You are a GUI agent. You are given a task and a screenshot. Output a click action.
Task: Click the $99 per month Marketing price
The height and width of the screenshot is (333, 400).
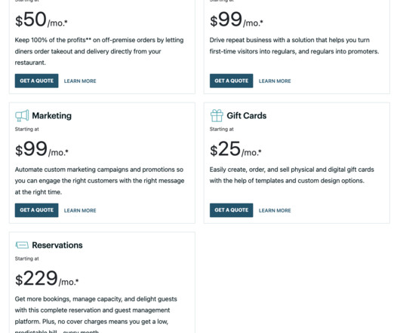pos(42,148)
